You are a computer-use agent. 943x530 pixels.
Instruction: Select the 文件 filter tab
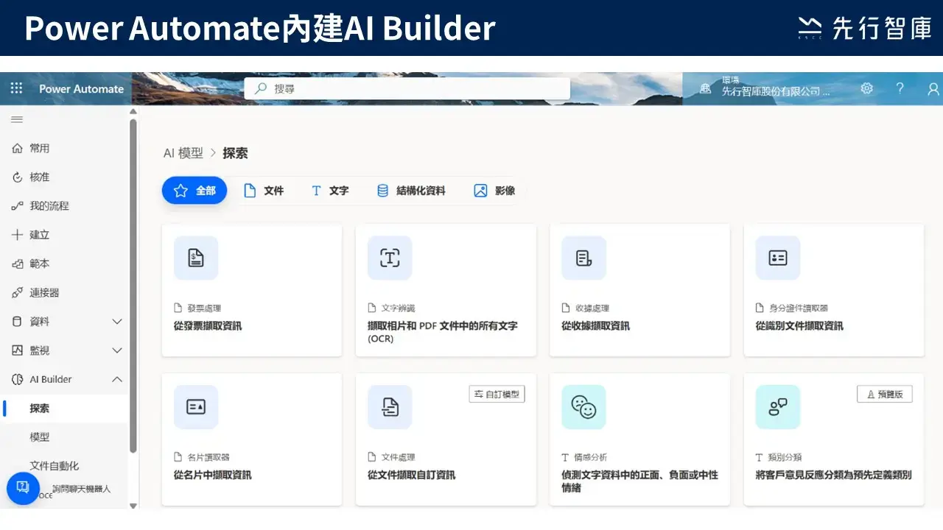264,191
